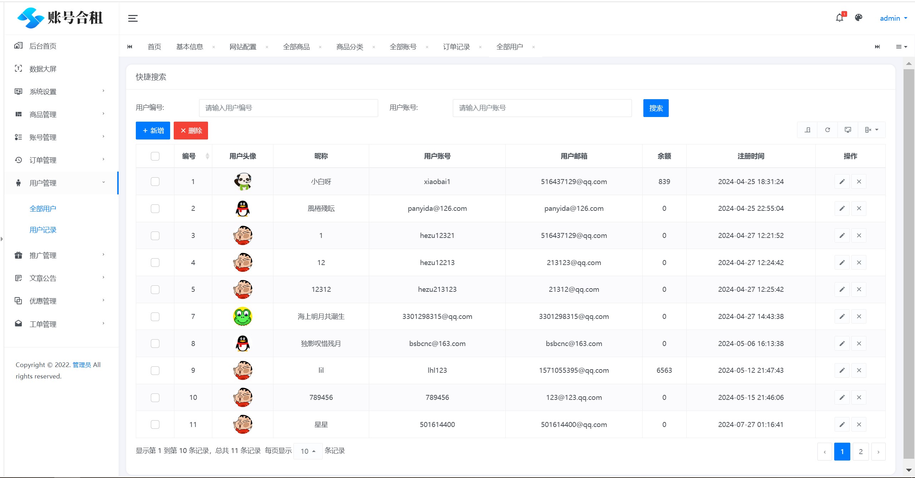Image resolution: width=915 pixels, height=478 pixels.
Task: Check the select-all header checkbox
Action: point(155,156)
